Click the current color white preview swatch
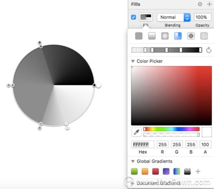Screen dimensions: 214x189 [207, 132]
